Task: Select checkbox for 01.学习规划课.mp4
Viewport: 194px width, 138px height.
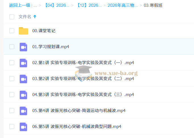Action: [12, 47]
